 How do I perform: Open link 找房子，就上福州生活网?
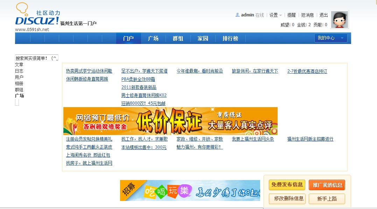(x=89, y=163)
